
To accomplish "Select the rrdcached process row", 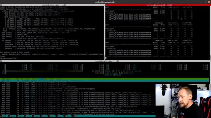I will click(77, 112).
